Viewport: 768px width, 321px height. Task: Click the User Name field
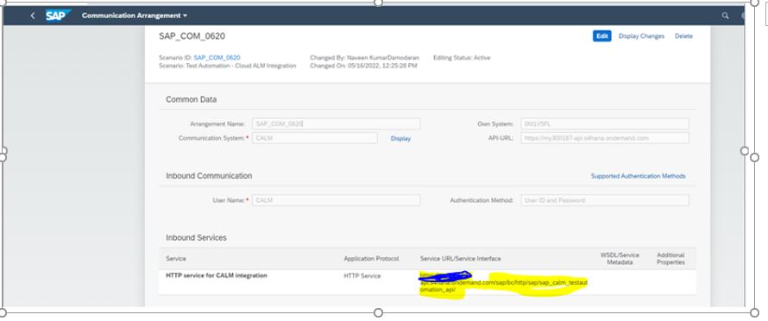[x=336, y=200]
